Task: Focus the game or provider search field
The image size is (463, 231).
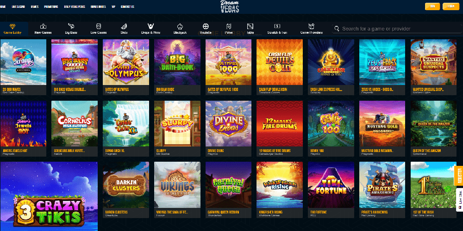Action: pyautogui.click(x=397, y=29)
